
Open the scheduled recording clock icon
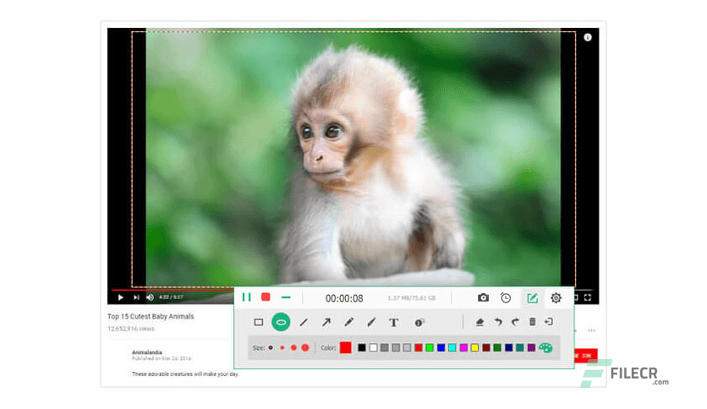coord(506,297)
